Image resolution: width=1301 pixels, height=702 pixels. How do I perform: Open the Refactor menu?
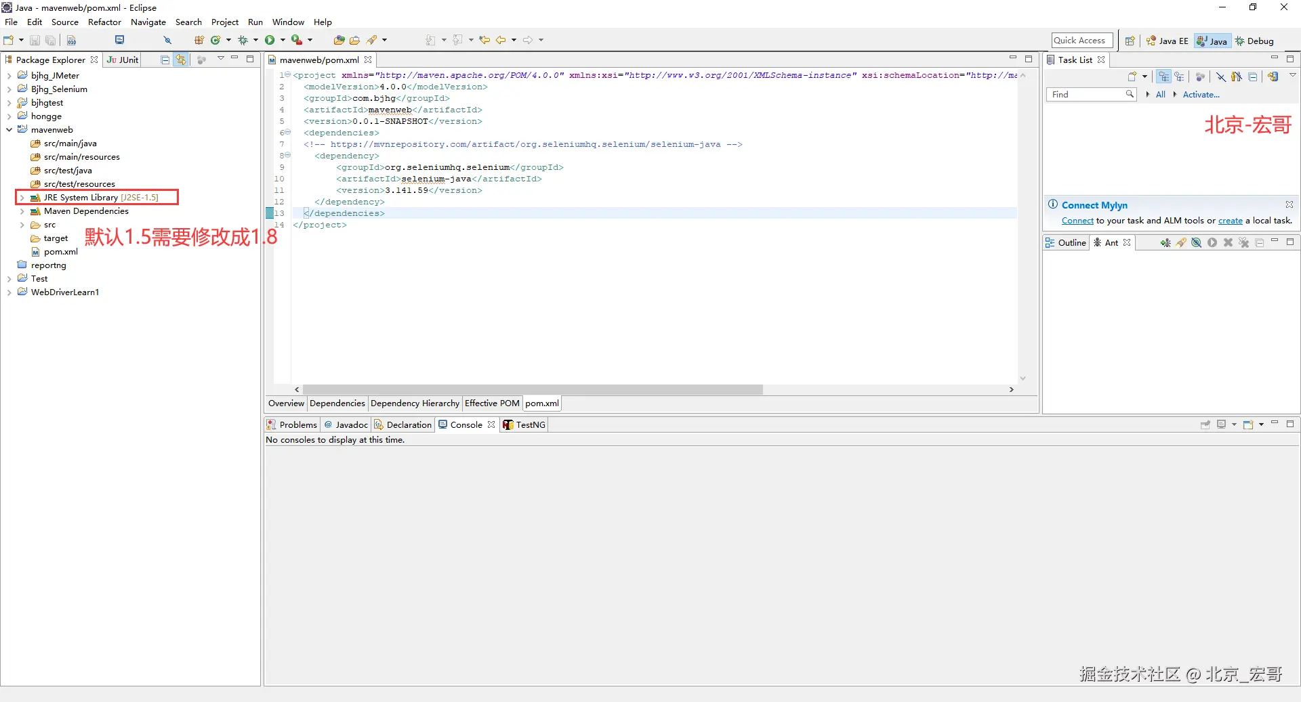coord(104,22)
